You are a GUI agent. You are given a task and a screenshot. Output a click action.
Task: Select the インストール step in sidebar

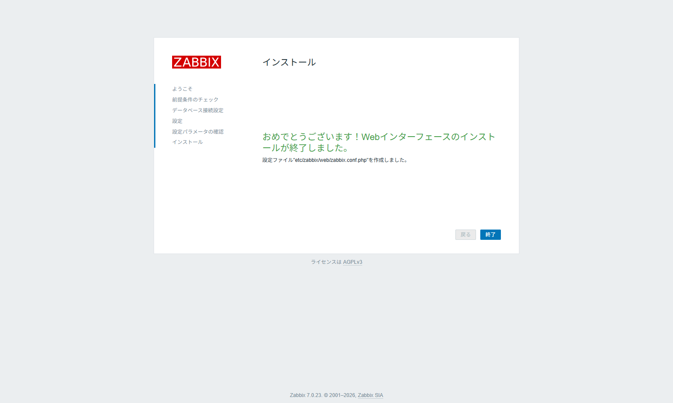pyautogui.click(x=188, y=142)
